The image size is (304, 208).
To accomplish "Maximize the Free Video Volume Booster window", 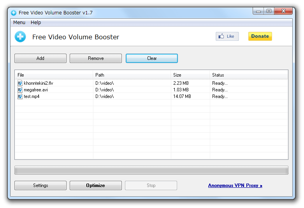I will point(269,11).
